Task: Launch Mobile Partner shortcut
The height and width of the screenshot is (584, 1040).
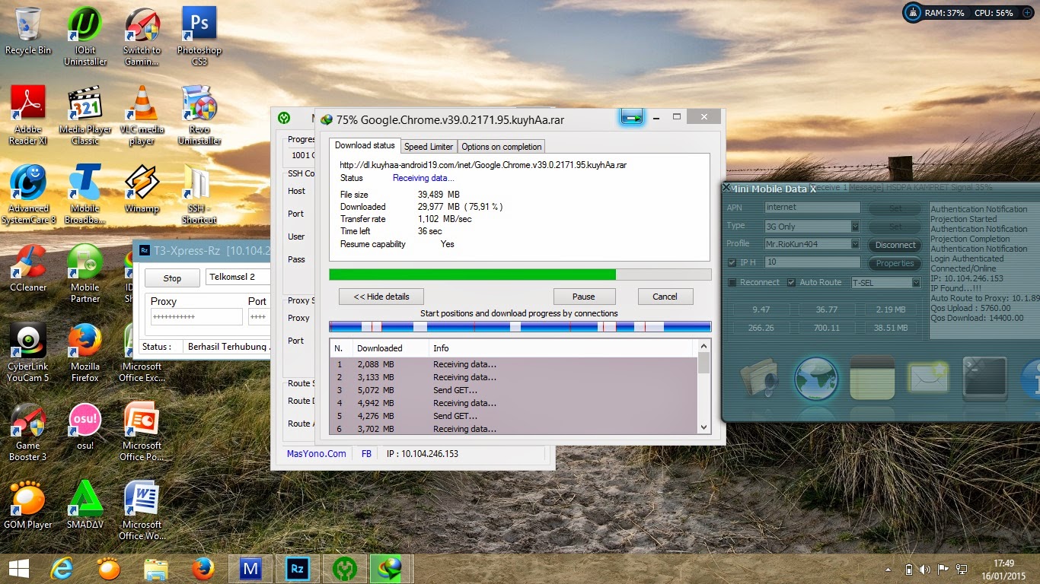Action: coord(85,273)
